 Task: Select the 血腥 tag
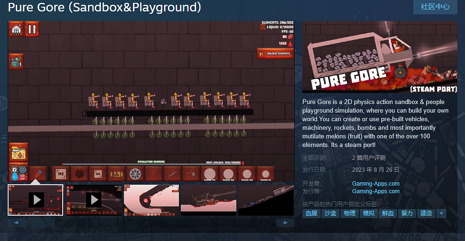pyautogui.click(x=311, y=213)
